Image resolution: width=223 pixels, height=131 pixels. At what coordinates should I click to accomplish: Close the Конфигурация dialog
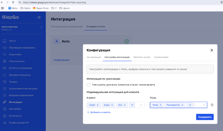[212, 50]
